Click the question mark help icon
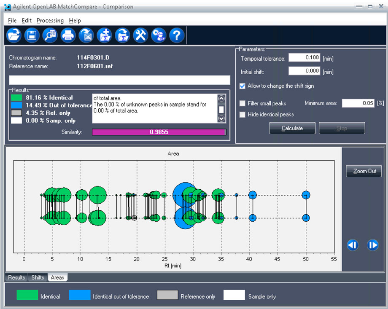The width and height of the screenshot is (388, 309). click(x=177, y=35)
